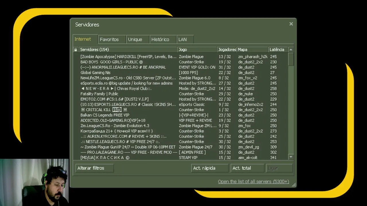Show the LAN tab
The image size is (367, 206).
[x=185, y=39]
